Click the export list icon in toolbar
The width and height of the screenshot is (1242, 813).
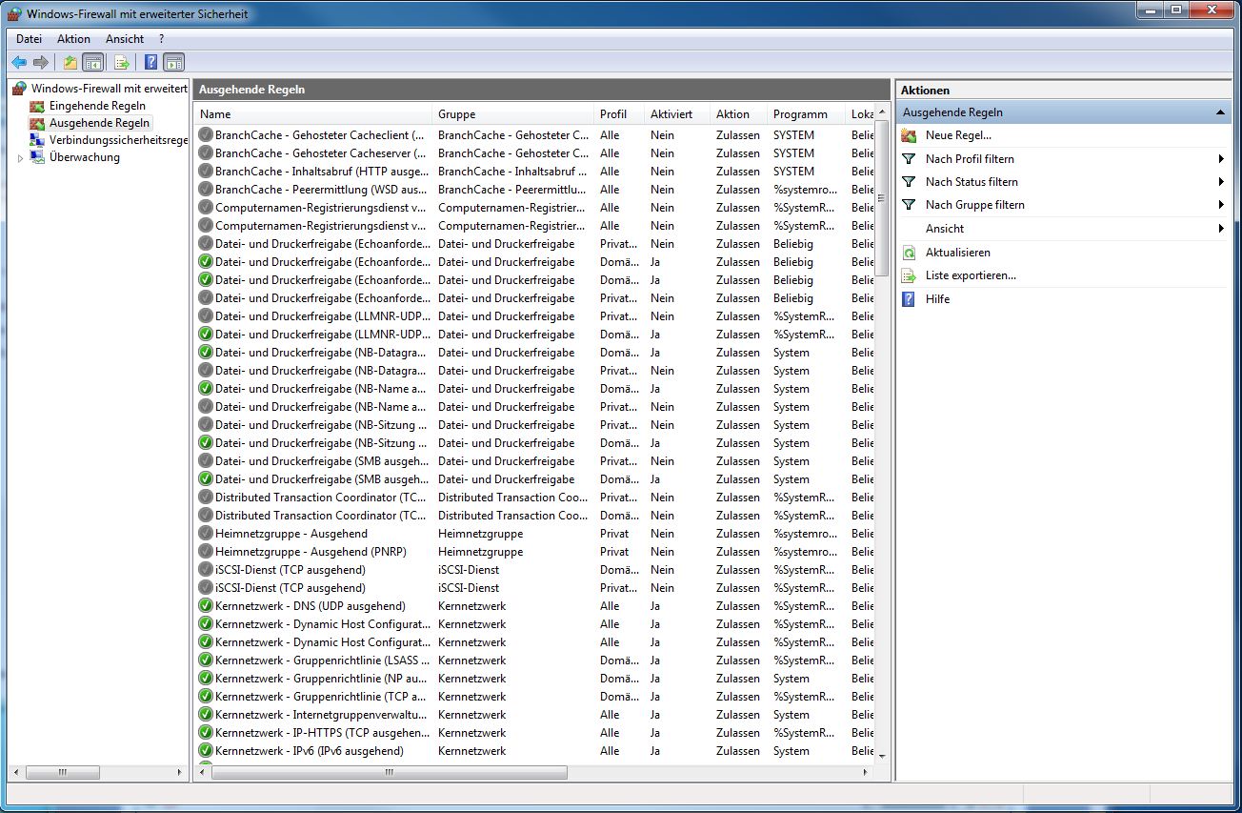122,63
